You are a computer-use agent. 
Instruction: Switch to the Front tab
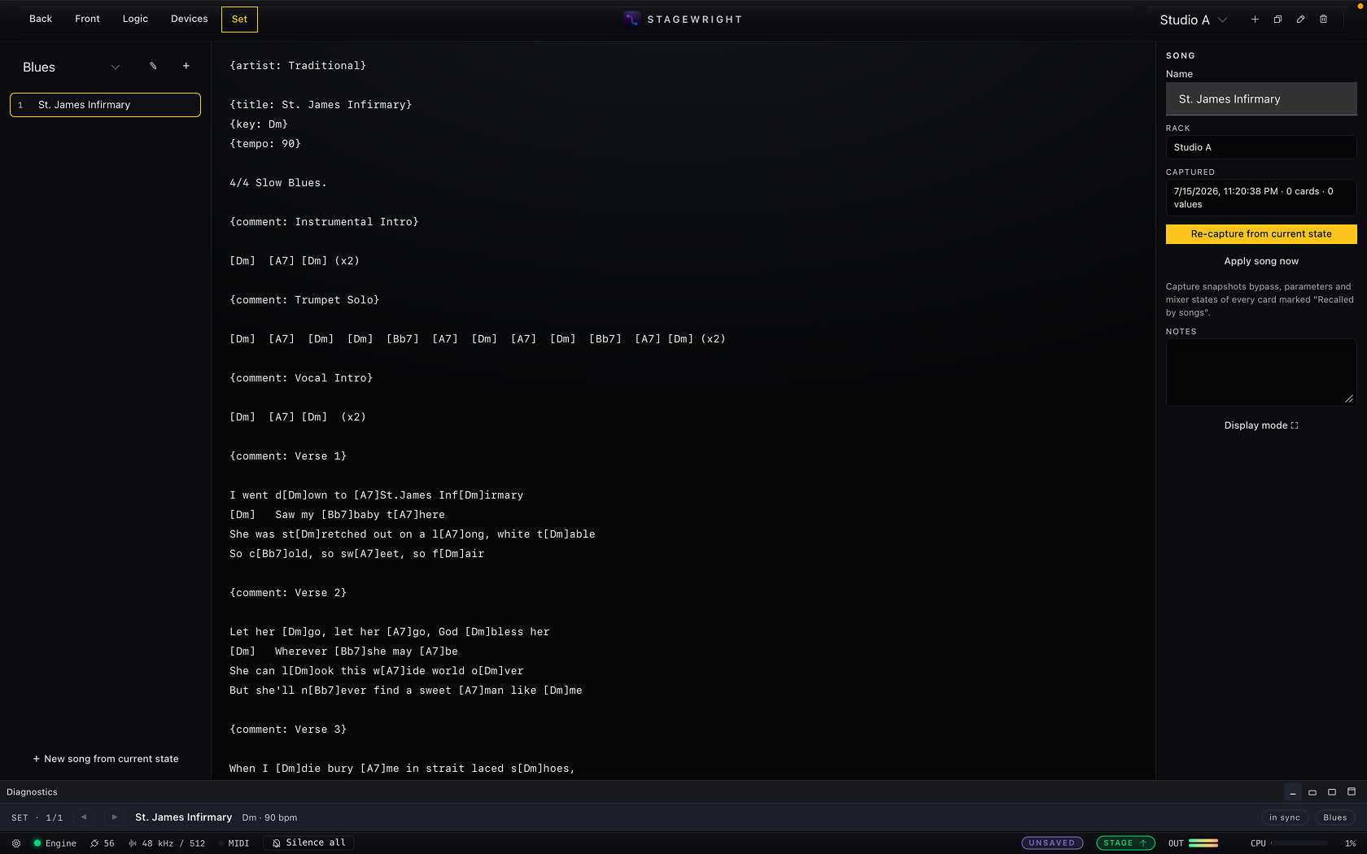coord(87,19)
